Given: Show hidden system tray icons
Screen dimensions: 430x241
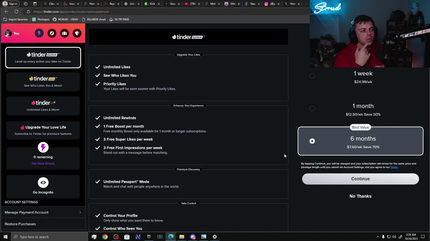Looking at the screenshot, I should pos(378,237).
